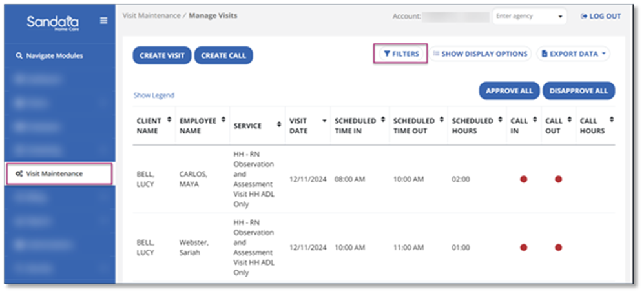The height and width of the screenshot is (294, 644).
Task: Click the hamburger menu icon beside Sandata logo
Action: tap(103, 21)
